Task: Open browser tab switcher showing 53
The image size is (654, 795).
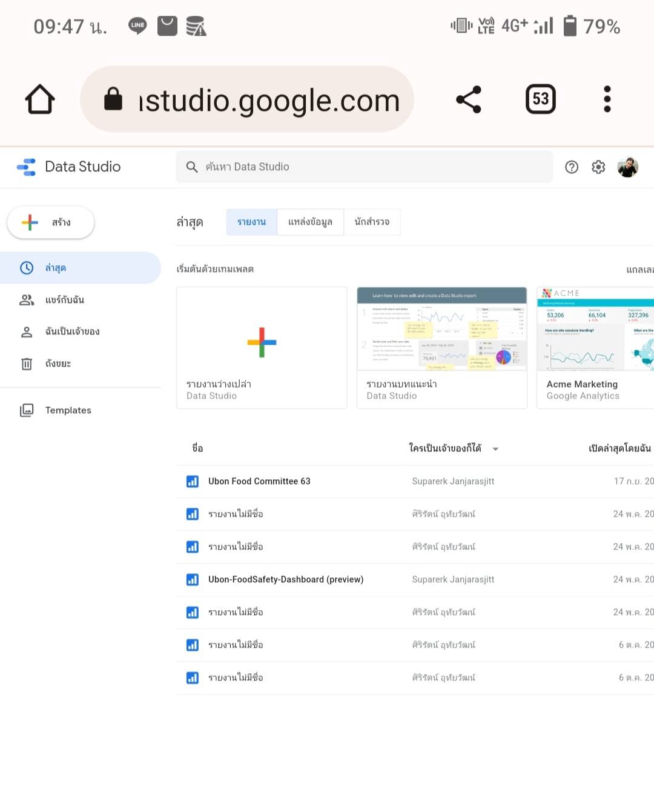Action: (540, 99)
